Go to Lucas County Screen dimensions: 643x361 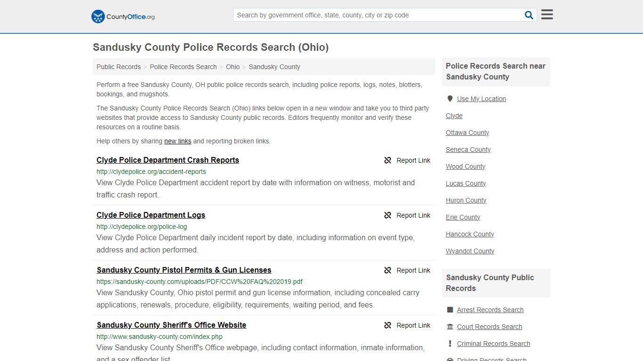point(466,183)
